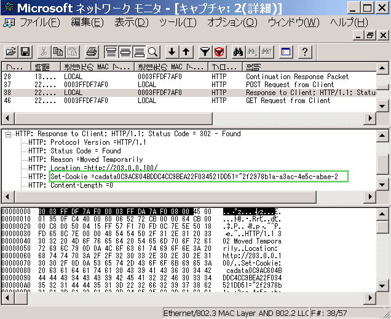Open the display filter funnel icon
391x319 pixels.
click(x=205, y=52)
